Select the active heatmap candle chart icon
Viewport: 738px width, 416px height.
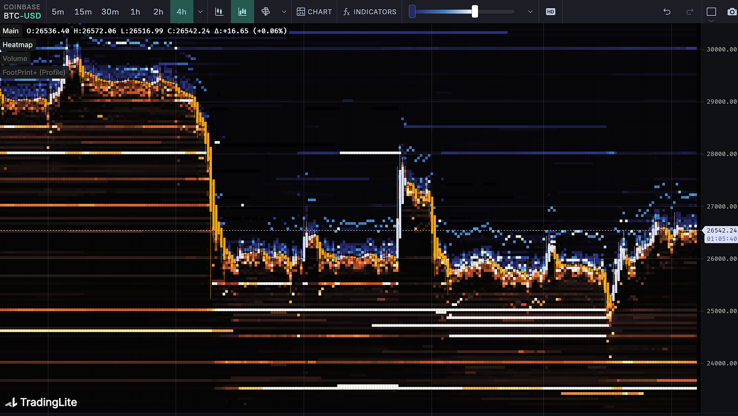(x=242, y=12)
